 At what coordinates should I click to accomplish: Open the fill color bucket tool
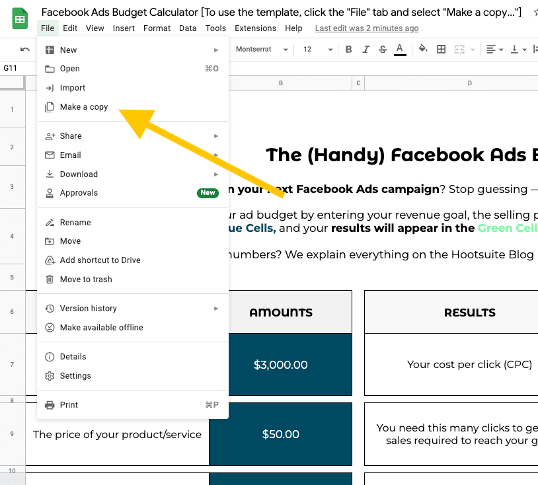pos(423,50)
